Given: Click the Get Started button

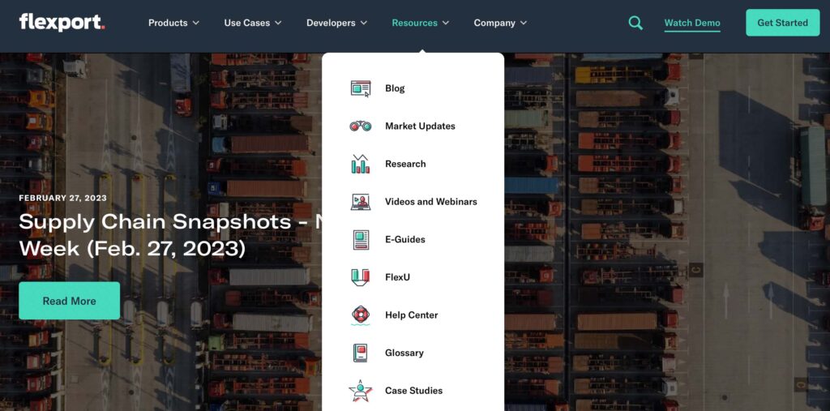Looking at the screenshot, I should click(782, 23).
